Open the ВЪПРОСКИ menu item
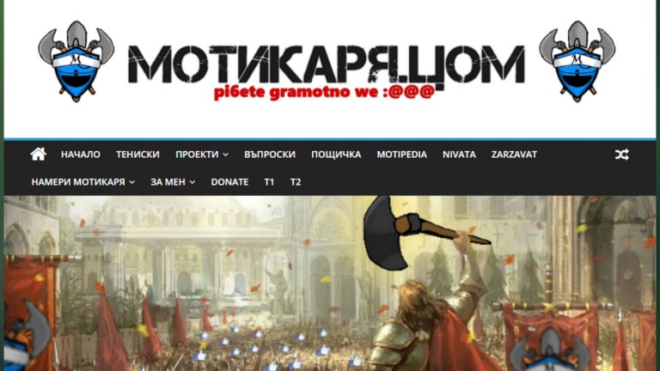This screenshot has width=660, height=371. click(x=270, y=155)
